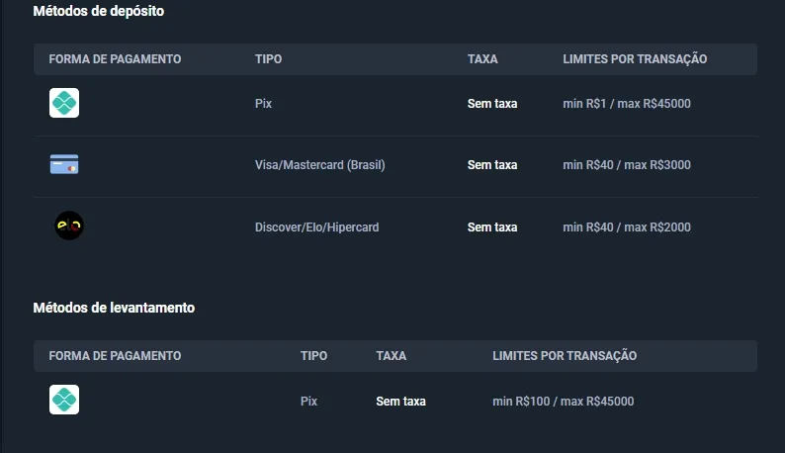Choose the 'Visa/Mastercard (Brasil)' type label
This screenshot has width=785, height=453.
tap(319, 165)
